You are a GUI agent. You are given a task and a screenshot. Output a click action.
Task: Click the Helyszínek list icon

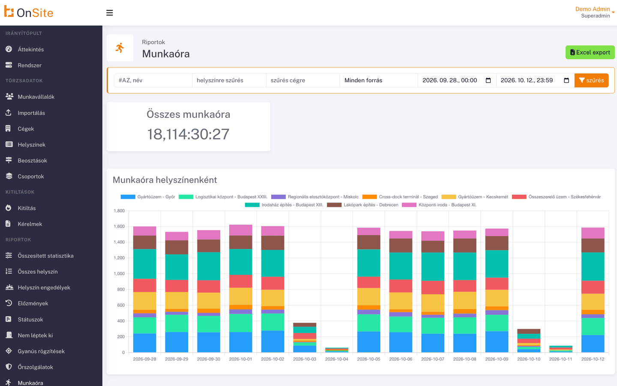pyautogui.click(x=9, y=144)
